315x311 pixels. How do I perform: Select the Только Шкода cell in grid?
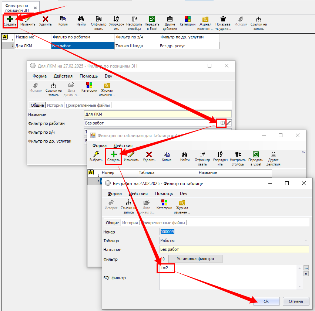coord(136,46)
